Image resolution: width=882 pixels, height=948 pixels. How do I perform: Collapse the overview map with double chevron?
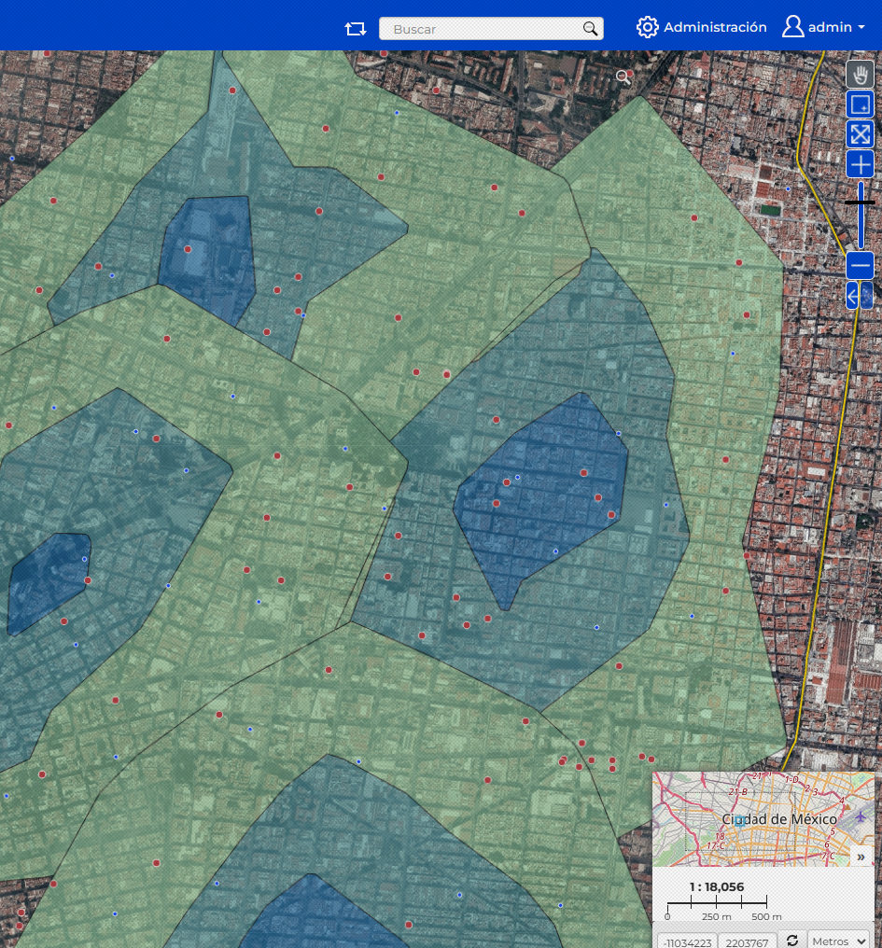[861, 857]
